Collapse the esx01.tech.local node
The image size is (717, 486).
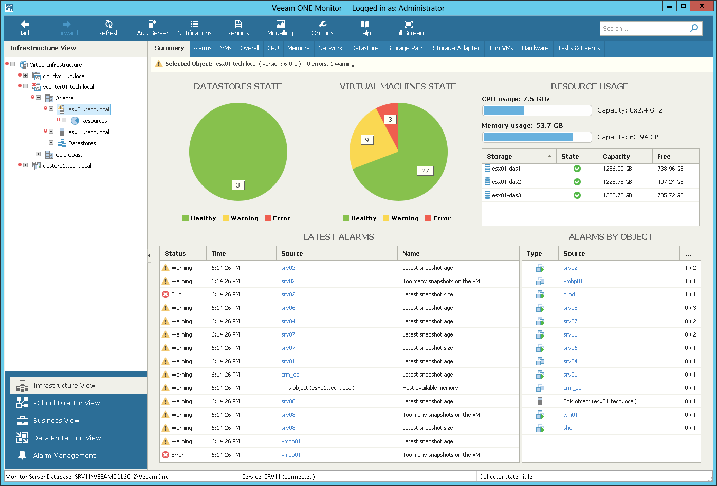(51, 109)
